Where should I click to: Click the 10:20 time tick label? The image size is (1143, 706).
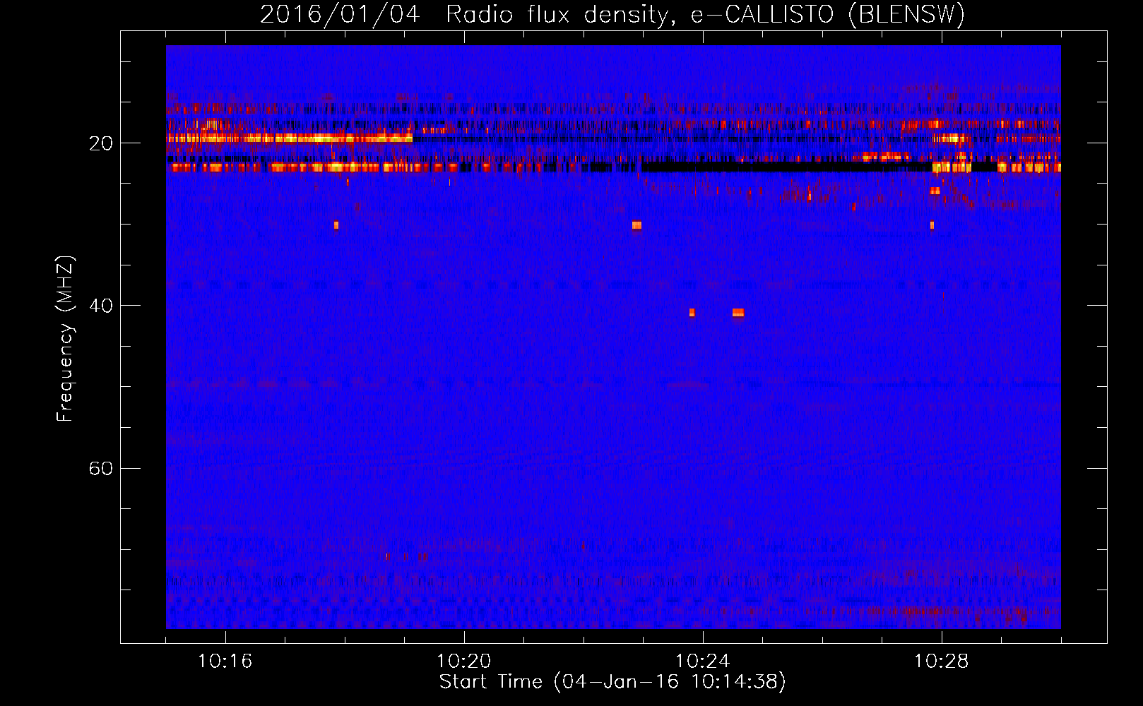[464, 662]
